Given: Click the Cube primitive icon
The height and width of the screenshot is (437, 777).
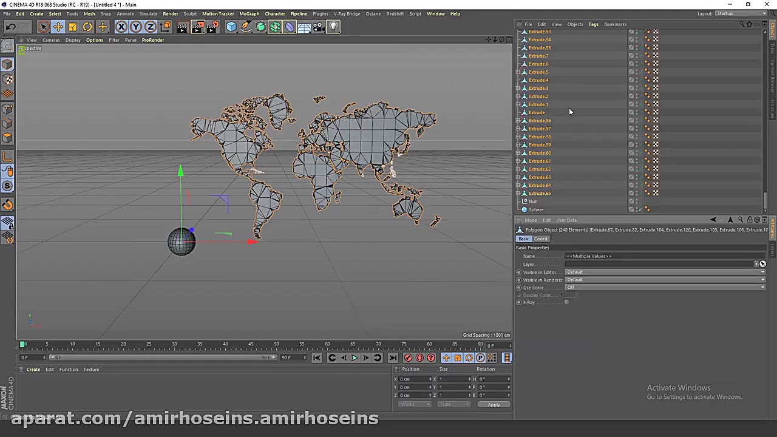Looking at the screenshot, I should tap(231, 26).
